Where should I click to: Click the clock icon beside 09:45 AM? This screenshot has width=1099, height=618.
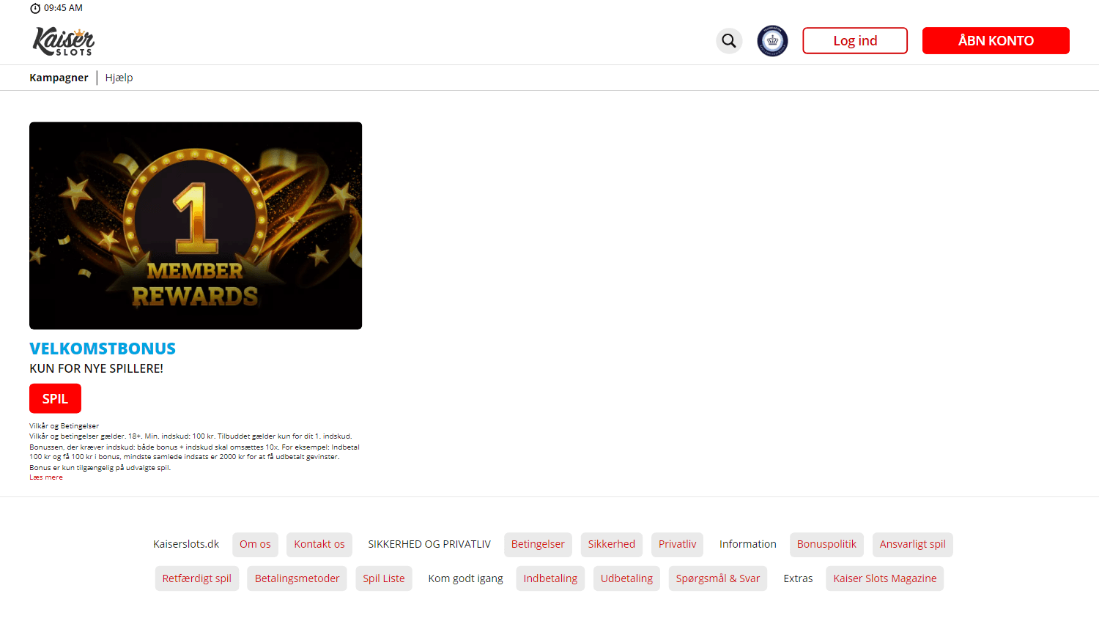35,8
